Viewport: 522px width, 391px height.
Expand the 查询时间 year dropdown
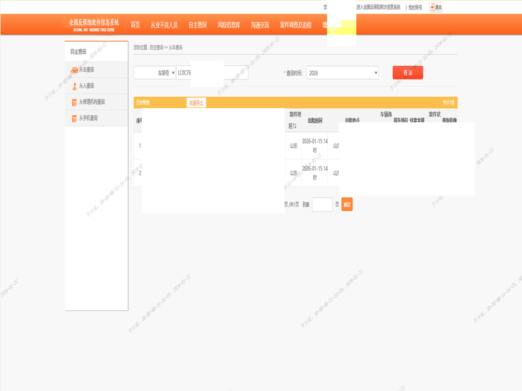tap(342, 73)
